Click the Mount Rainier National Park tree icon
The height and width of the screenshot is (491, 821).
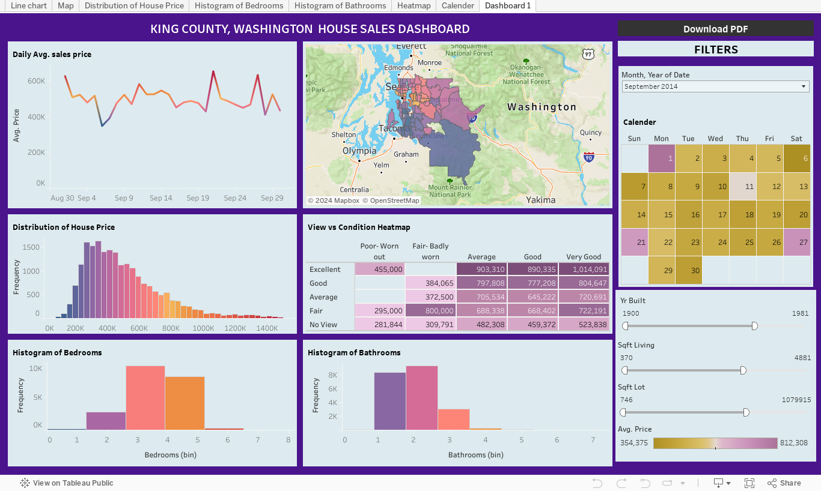point(450,181)
